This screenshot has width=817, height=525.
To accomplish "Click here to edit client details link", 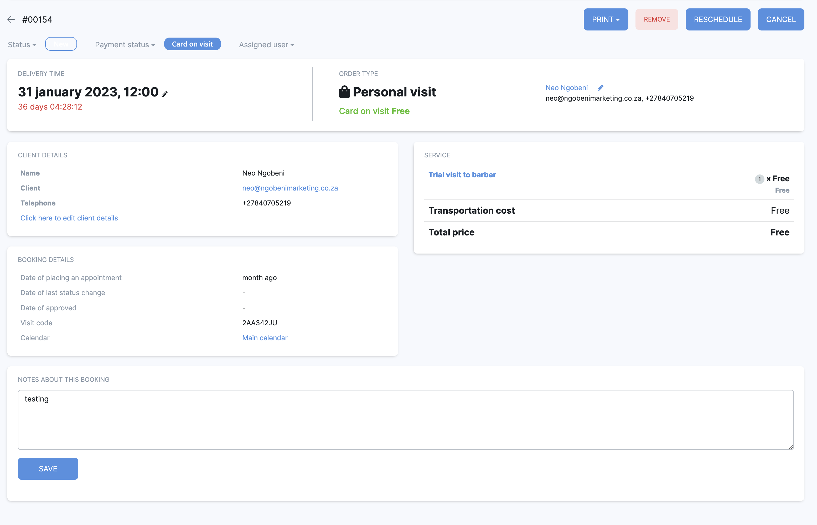I will (69, 218).
